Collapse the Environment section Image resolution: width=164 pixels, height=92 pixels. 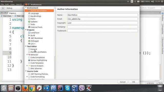coord(26,8)
